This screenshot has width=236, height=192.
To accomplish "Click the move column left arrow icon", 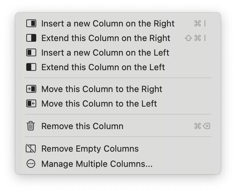I will (x=31, y=103).
